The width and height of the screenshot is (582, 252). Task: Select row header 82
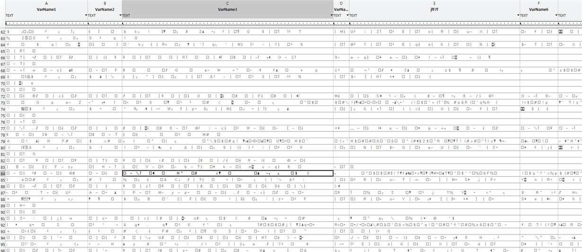2,161
